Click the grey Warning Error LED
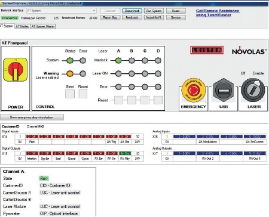This screenshot has height=217, width=269. point(82,74)
